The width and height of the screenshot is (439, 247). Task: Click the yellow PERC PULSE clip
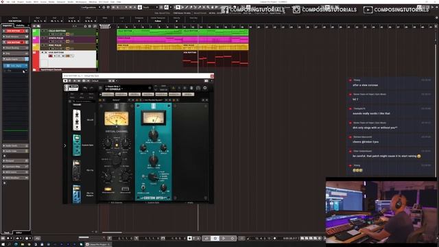(182, 47)
